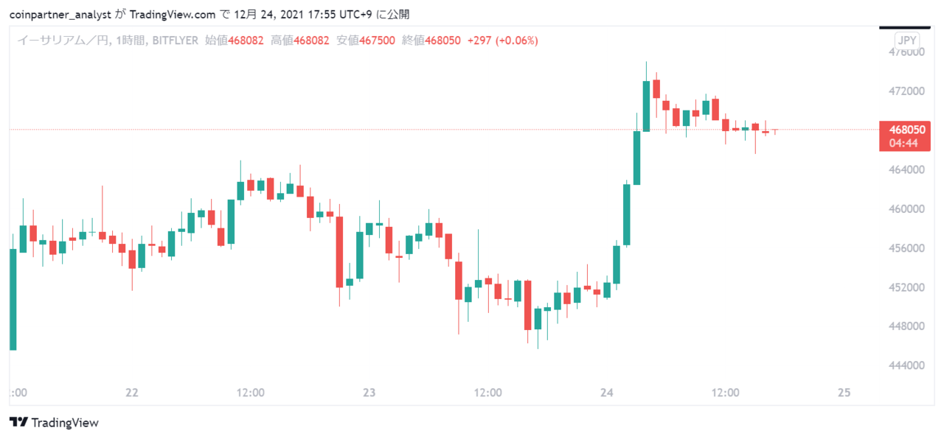The width and height of the screenshot is (944, 439).
Task: Click the dotted current price line
Action: tap(442, 130)
